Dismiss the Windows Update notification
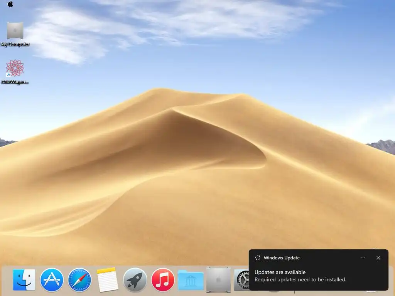 coord(378,258)
